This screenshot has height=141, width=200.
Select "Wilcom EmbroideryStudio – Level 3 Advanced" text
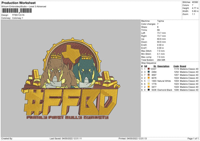point(24,7)
